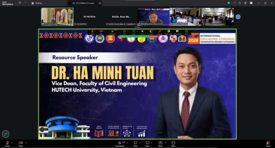This screenshot has height=148, width=275.
Task: Select the ICT CANTILAN video thumbnail
Action: (x=57, y=17)
